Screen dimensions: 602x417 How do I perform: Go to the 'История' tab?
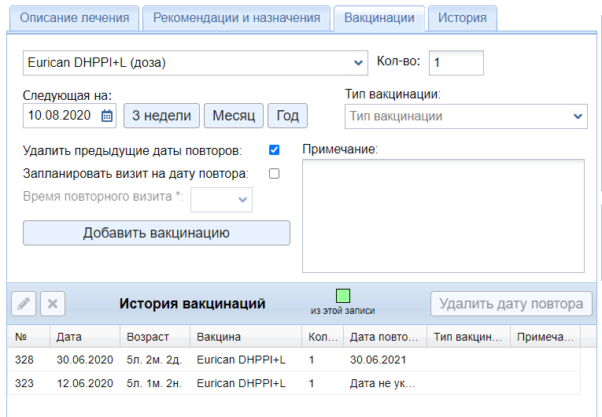462,18
